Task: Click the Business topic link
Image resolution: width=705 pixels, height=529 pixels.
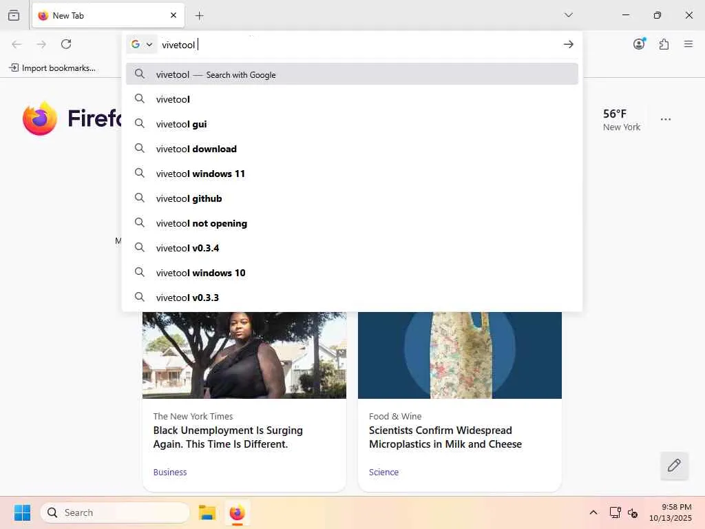Action: pos(170,472)
